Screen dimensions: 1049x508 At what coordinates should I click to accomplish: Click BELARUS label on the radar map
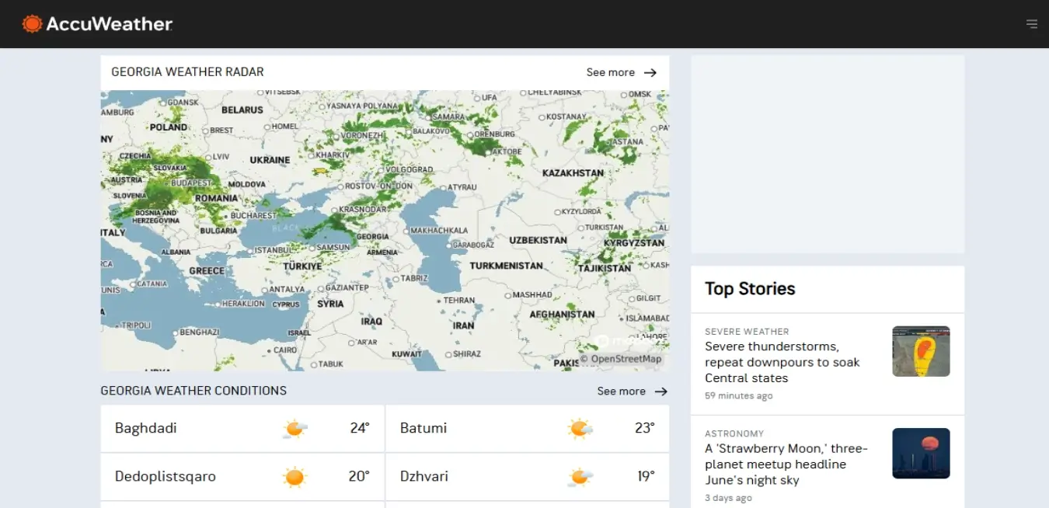click(242, 110)
